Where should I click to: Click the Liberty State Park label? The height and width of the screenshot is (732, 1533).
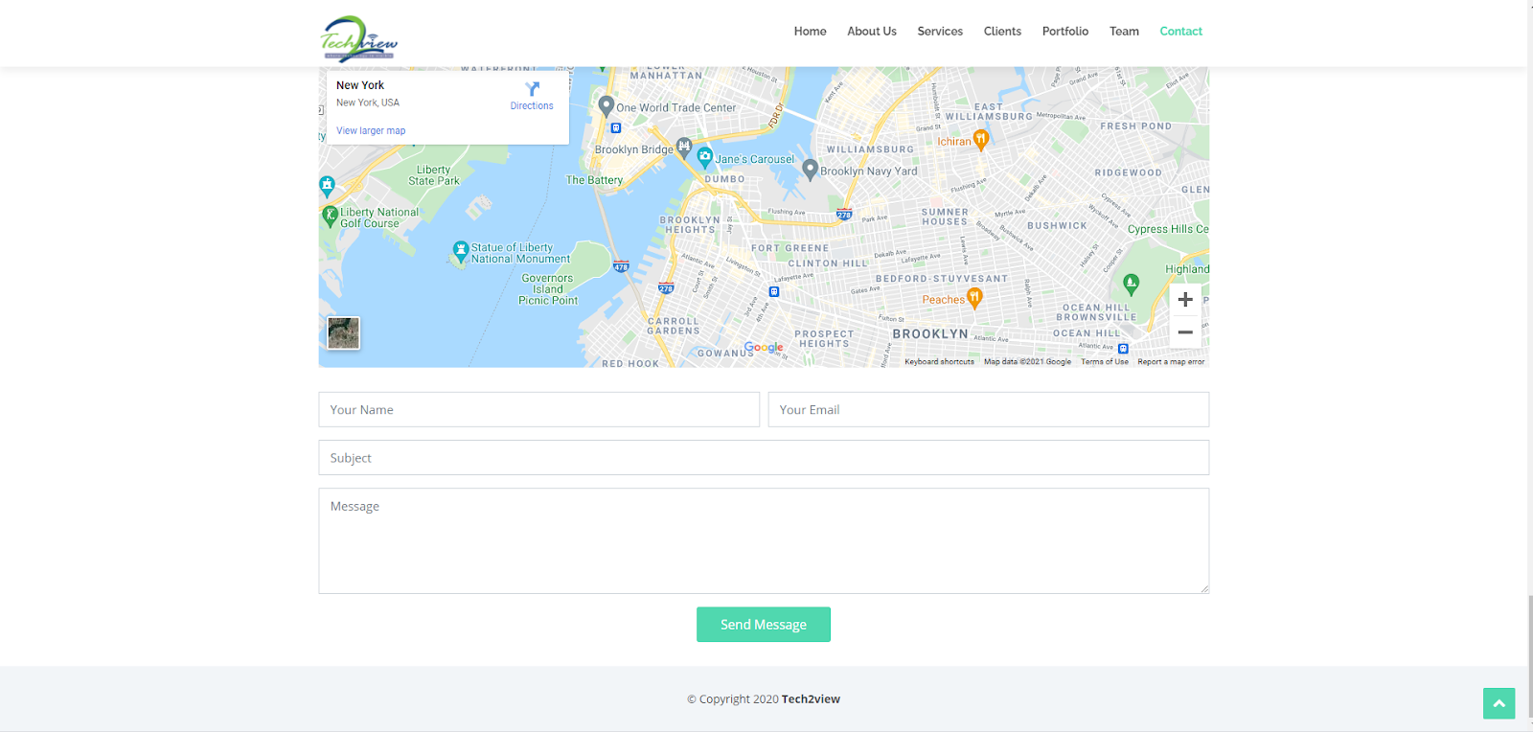[434, 175]
